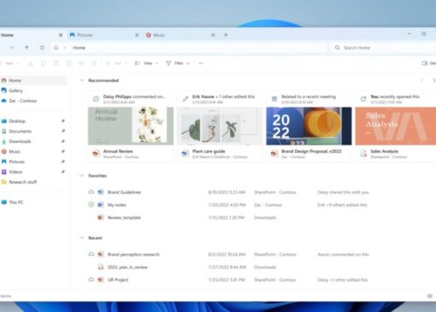Toggle the Details pane button
The width and height of the screenshot is (436, 312).
[x=428, y=63]
